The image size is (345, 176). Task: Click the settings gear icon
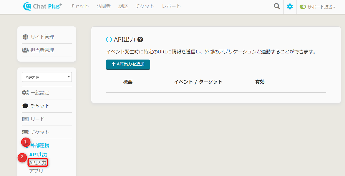click(x=290, y=6)
